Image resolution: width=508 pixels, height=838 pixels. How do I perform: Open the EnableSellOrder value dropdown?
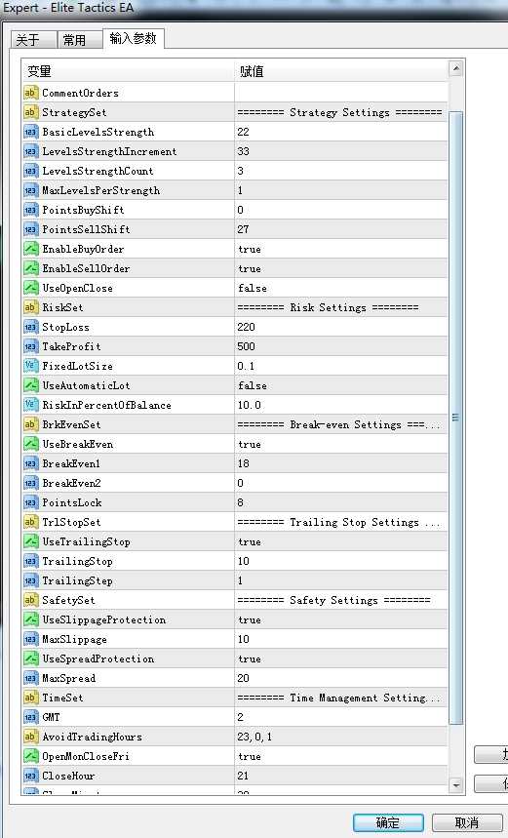341,269
